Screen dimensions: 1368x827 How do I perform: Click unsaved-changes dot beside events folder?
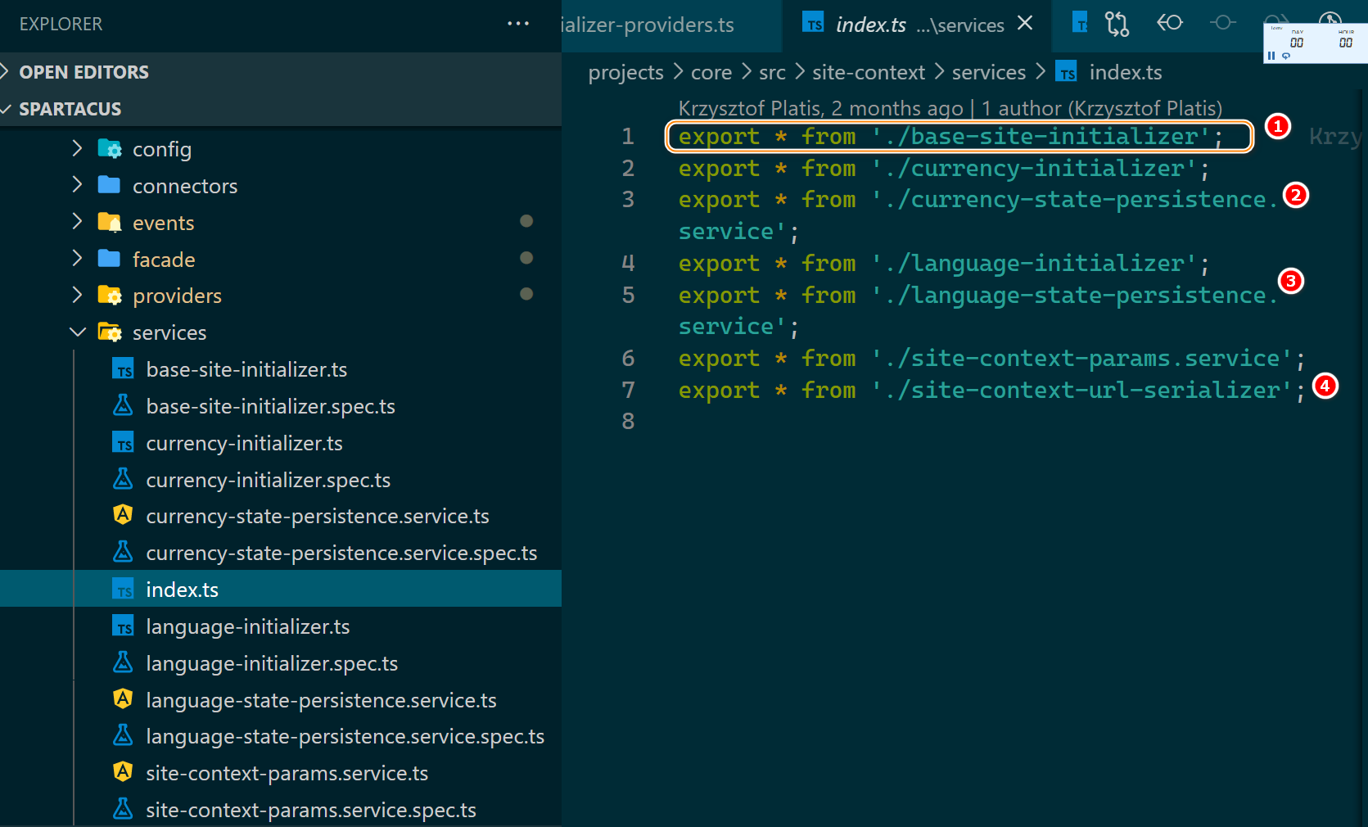tap(526, 221)
